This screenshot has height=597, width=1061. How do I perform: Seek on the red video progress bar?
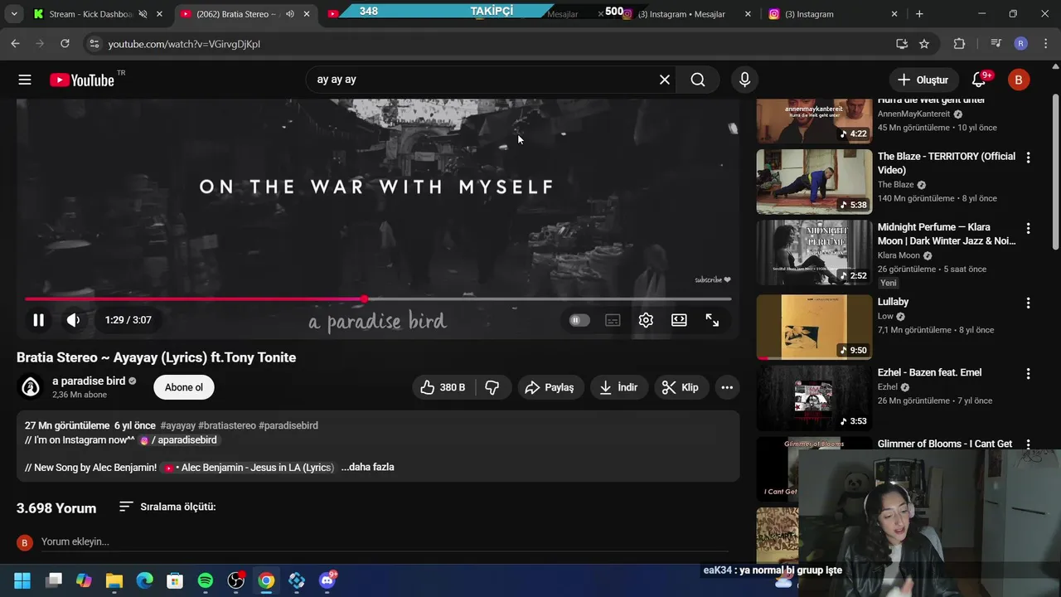coord(378,298)
